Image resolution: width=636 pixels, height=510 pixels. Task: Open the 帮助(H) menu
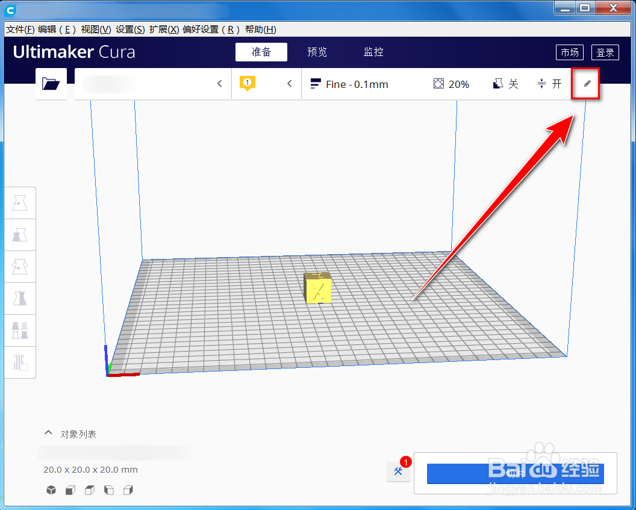pos(261,29)
